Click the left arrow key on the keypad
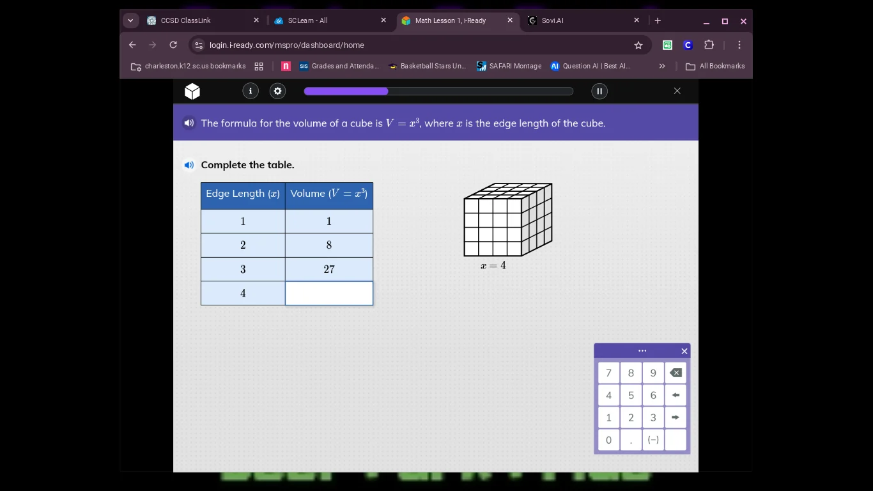This screenshot has width=873, height=491. tap(676, 394)
